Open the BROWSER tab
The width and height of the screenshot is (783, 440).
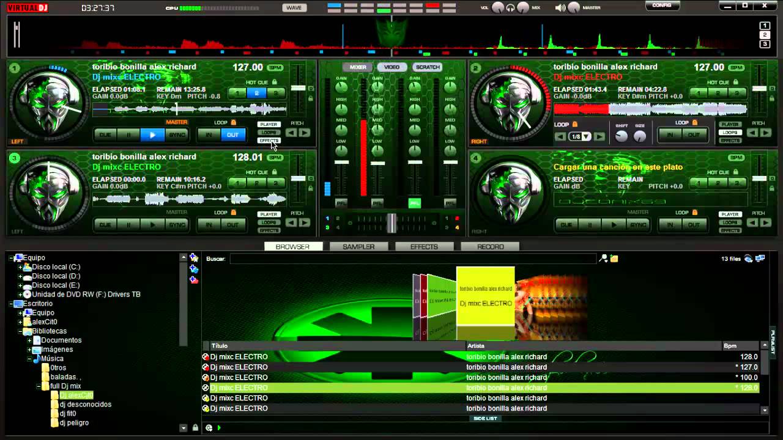coord(293,246)
